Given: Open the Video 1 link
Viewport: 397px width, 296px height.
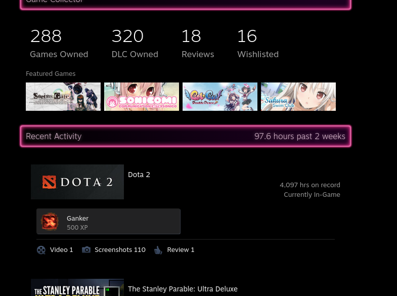Looking at the screenshot, I should coord(62,249).
